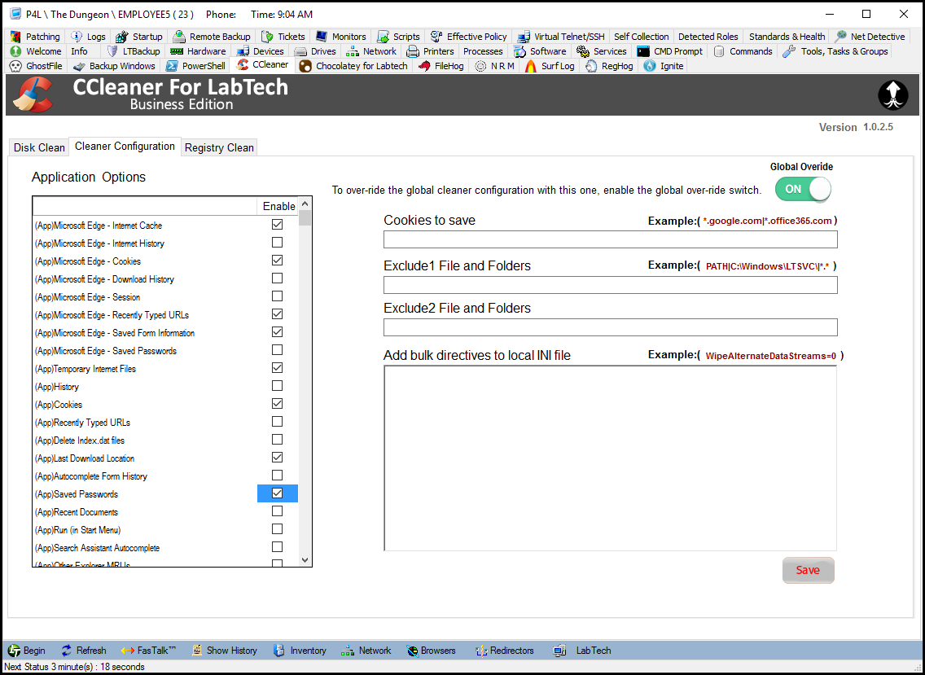Screen dimensions: 925x675
Task: Switch to the Disk Clean tab
Action: click(x=39, y=147)
